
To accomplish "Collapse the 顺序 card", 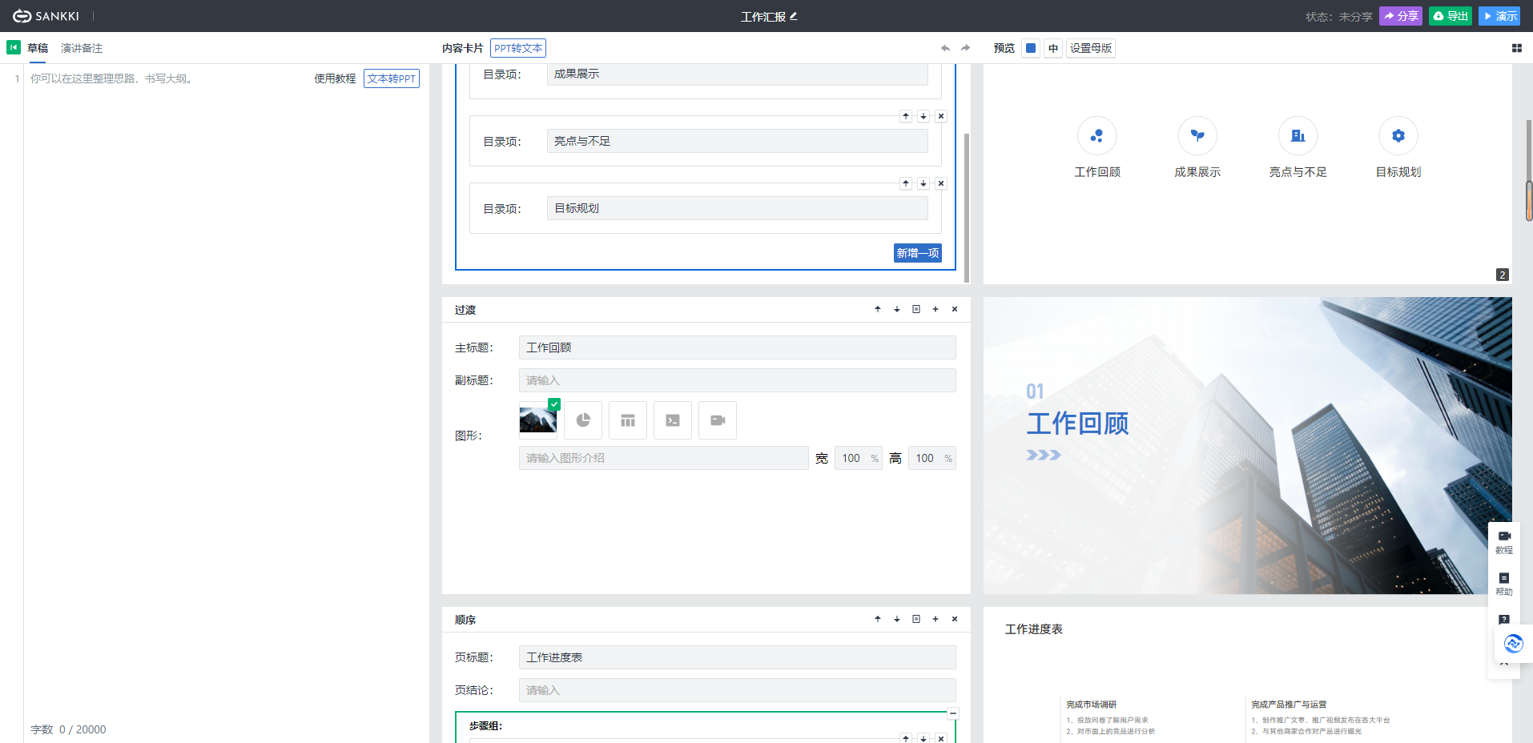I will [x=915, y=619].
